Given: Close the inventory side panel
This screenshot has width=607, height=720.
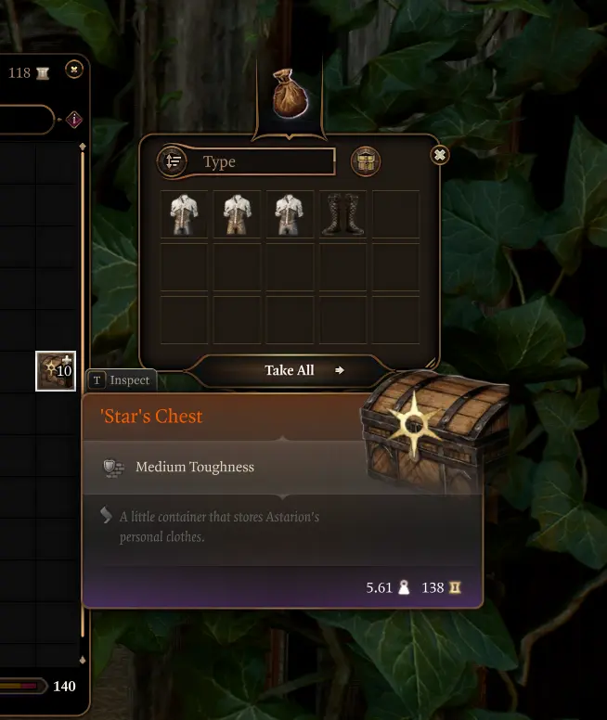Looking at the screenshot, I should [x=74, y=70].
